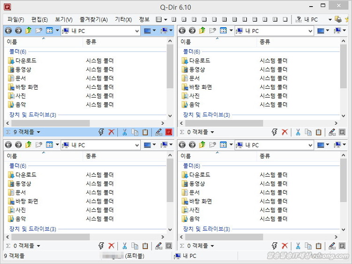Image resolution: width=352 pixels, height=264 pixels.
Task: Click the Back arrow in the top-left pane
Action: coord(8,31)
